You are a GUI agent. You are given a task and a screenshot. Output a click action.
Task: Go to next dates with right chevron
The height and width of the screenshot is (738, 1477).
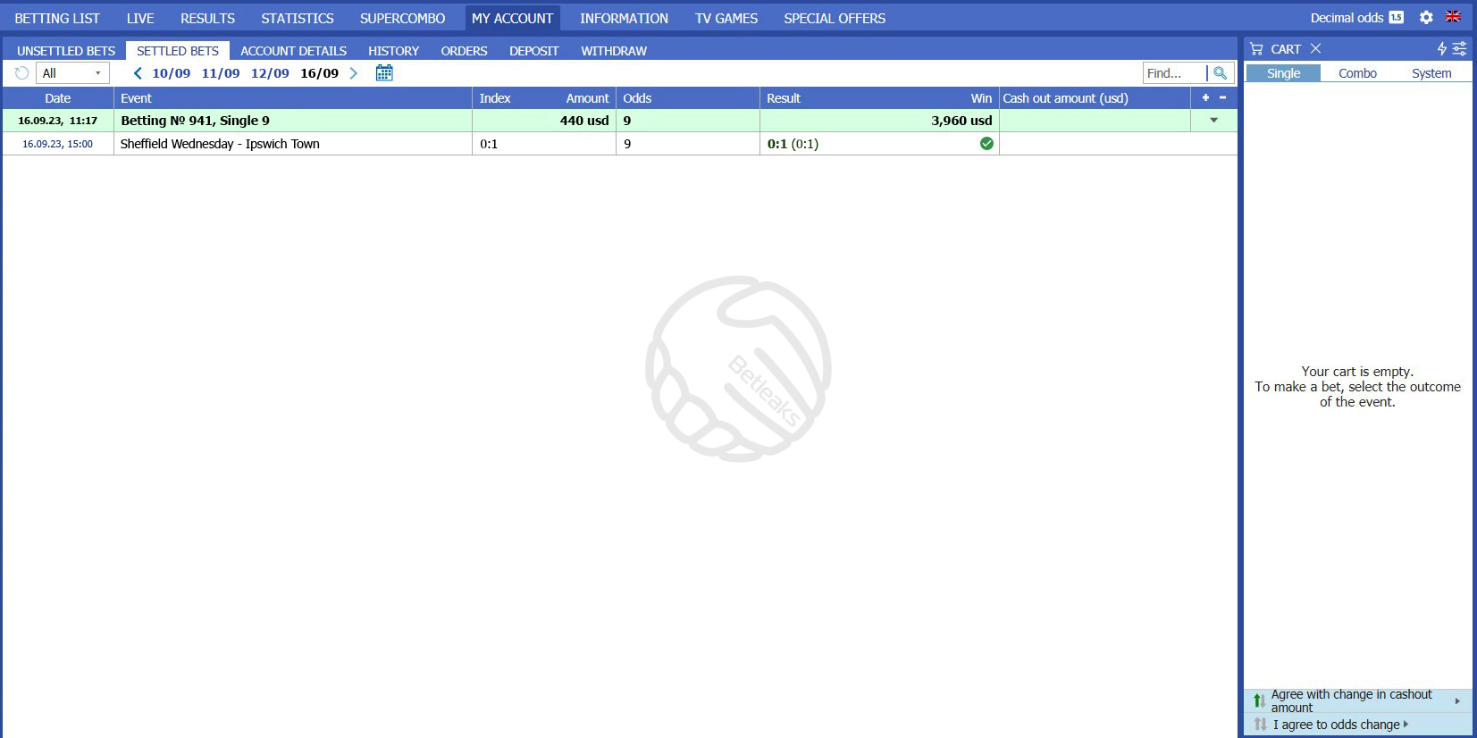(354, 73)
